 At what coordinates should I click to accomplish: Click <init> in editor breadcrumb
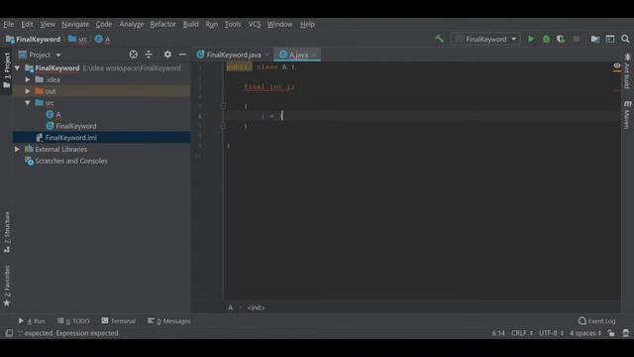point(256,307)
